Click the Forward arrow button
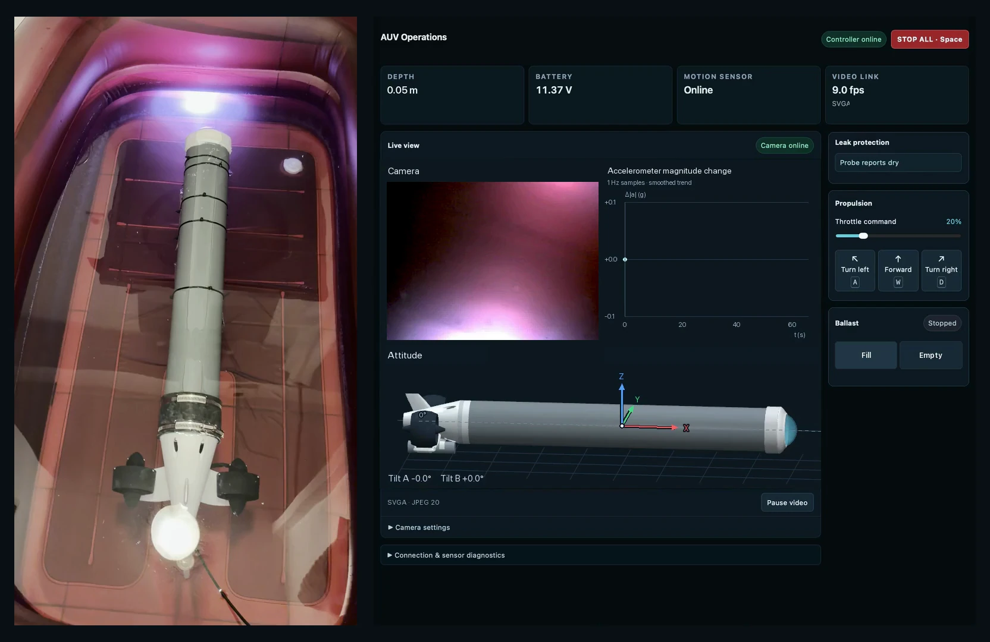990x642 pixels. click(898, 270)
